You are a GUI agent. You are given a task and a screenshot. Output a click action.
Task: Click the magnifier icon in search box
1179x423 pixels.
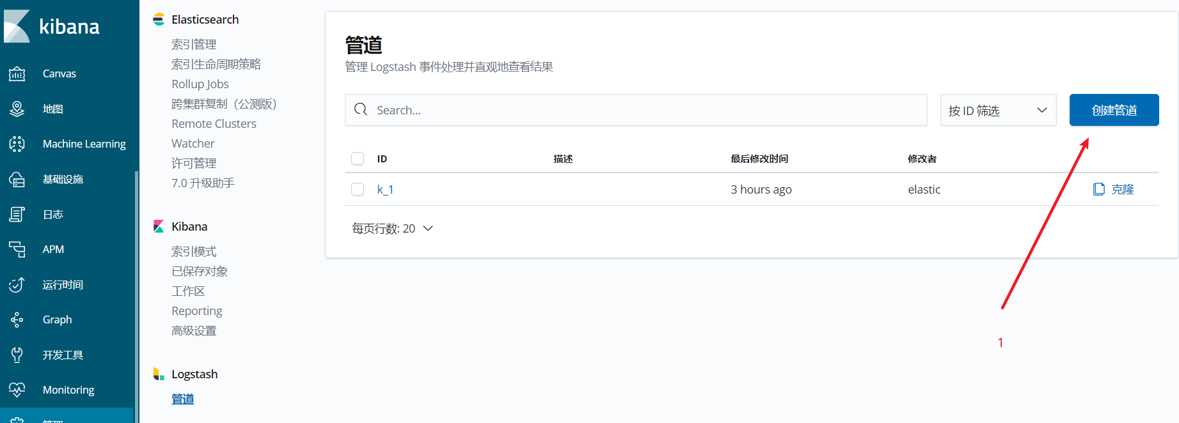tap(361, 110)
